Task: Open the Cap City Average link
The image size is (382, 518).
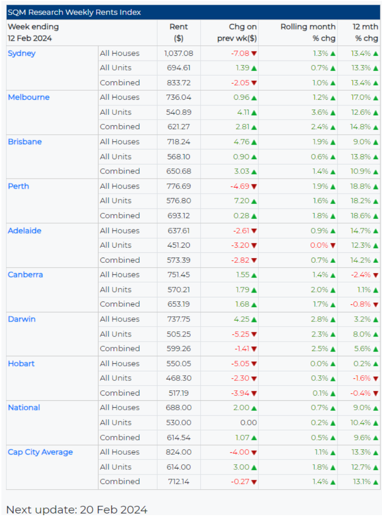Action: (40, 452)
